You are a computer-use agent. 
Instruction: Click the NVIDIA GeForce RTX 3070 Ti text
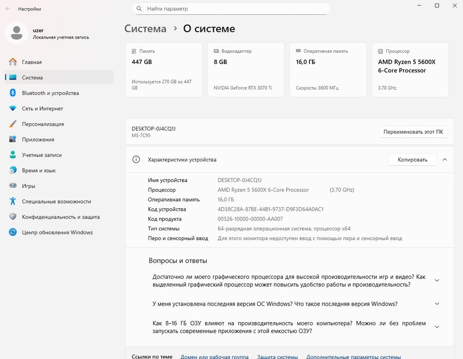(243, 88)
